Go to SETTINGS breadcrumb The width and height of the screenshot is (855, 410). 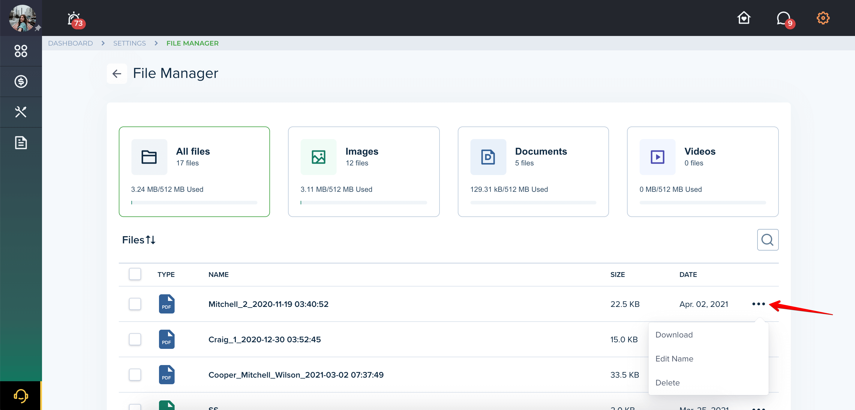(129, 43)
